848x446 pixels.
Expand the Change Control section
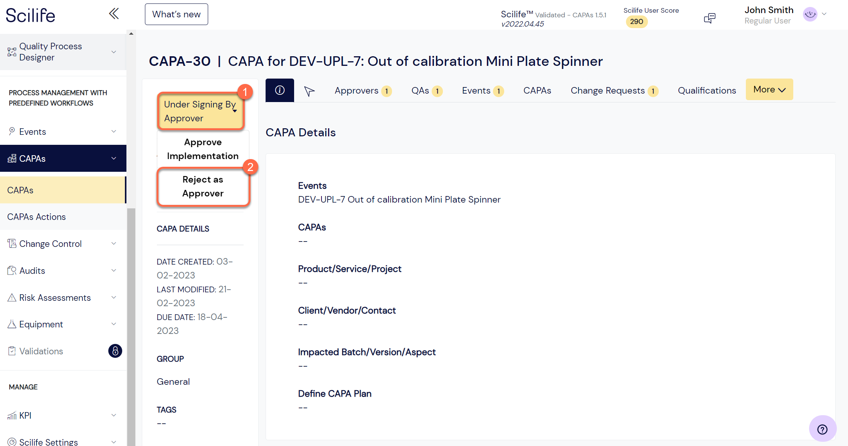114,243
